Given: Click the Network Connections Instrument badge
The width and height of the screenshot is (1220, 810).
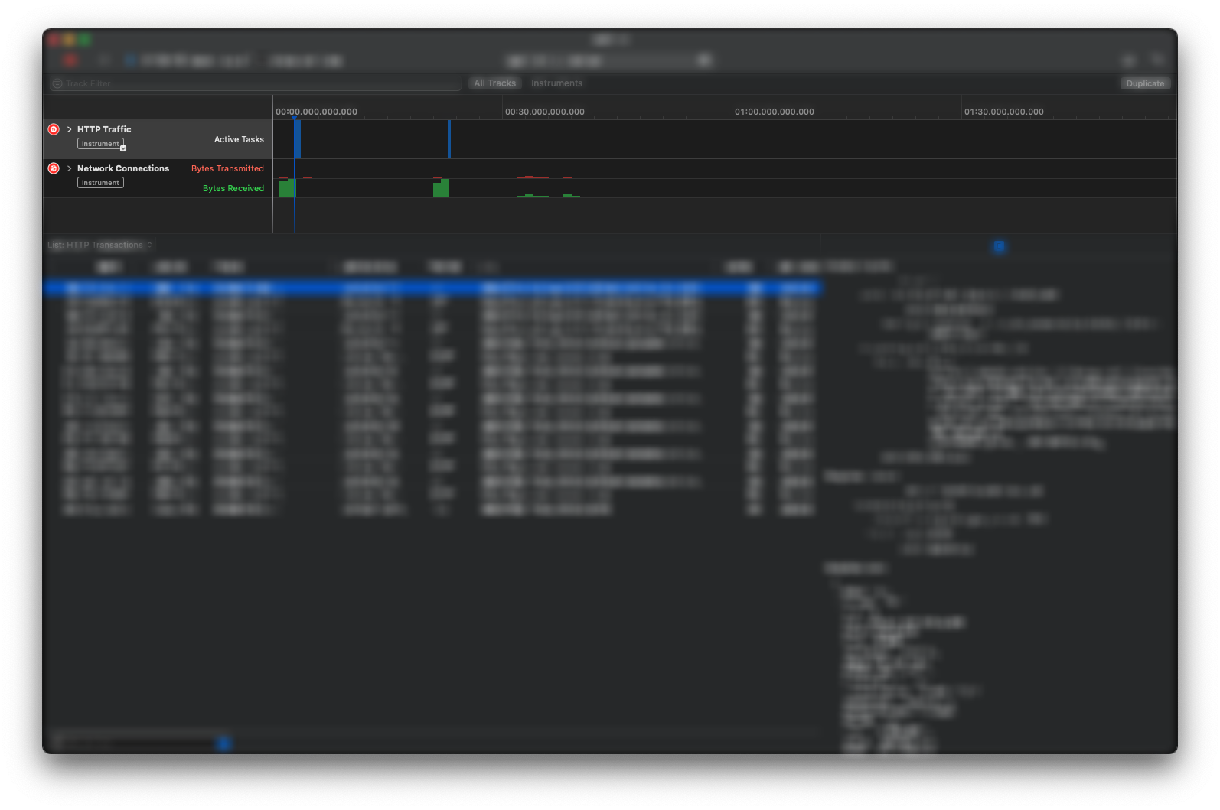Looking at the screenshot, I should coord(100,183).
